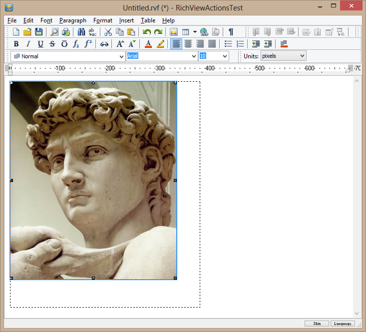
Task: Click the Print Preview icon
Action: [x=54, y=32]
